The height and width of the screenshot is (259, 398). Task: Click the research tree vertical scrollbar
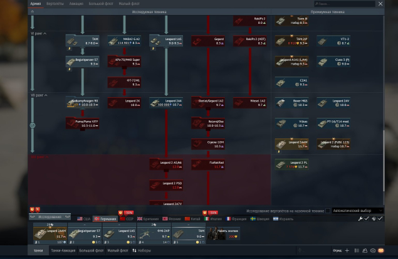click(x=384, y=160)
